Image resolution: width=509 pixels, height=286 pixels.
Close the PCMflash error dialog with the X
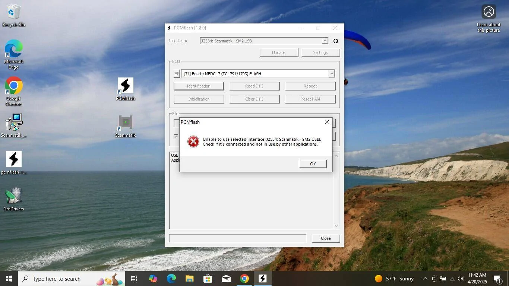(327, 122)
